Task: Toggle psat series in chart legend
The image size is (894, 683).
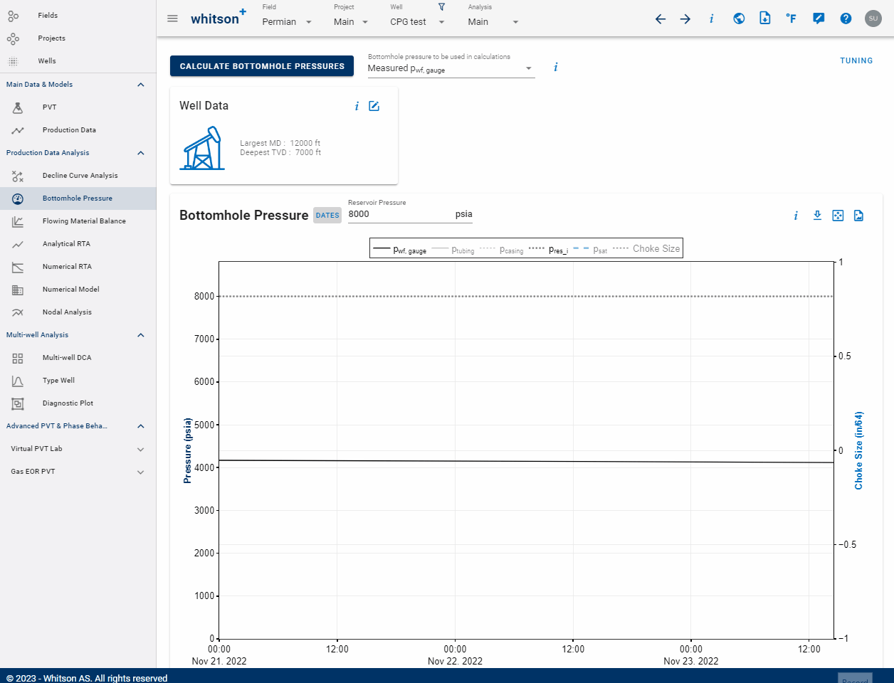Action: click(x=590, y=249)
